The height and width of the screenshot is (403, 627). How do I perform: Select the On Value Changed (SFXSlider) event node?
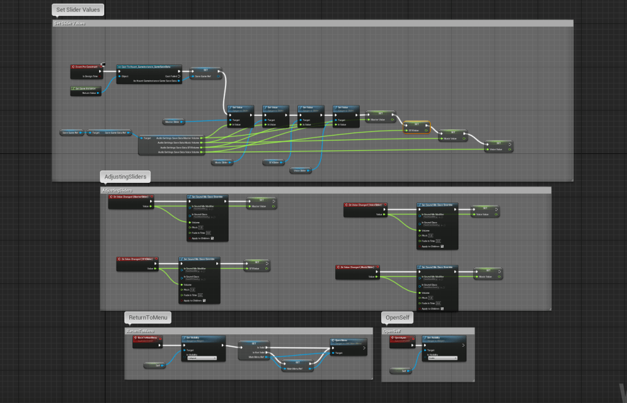coord(137,259)
